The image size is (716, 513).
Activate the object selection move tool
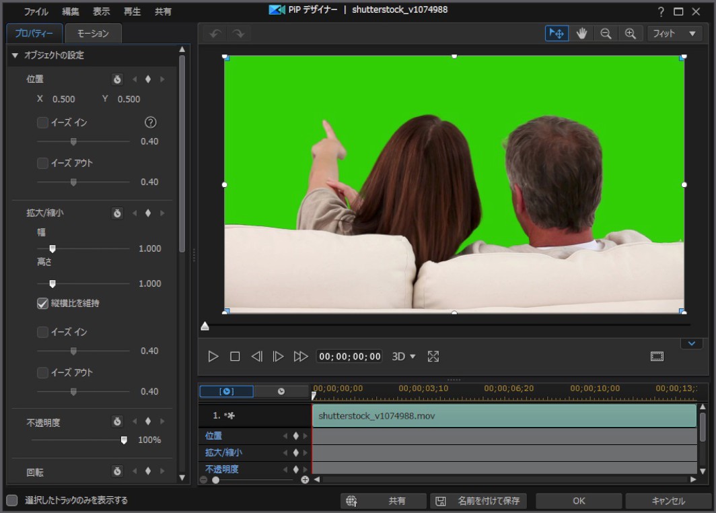[557, 34]
